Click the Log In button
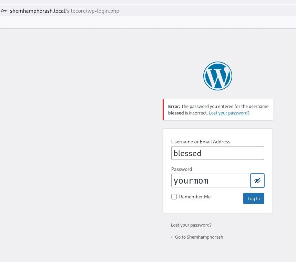Image resolution: width=296 pixels, height=262 pixels. 254,198
